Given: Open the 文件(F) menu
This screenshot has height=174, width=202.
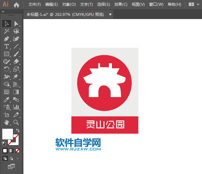Looking at the screenshot, I should point(34,4).
